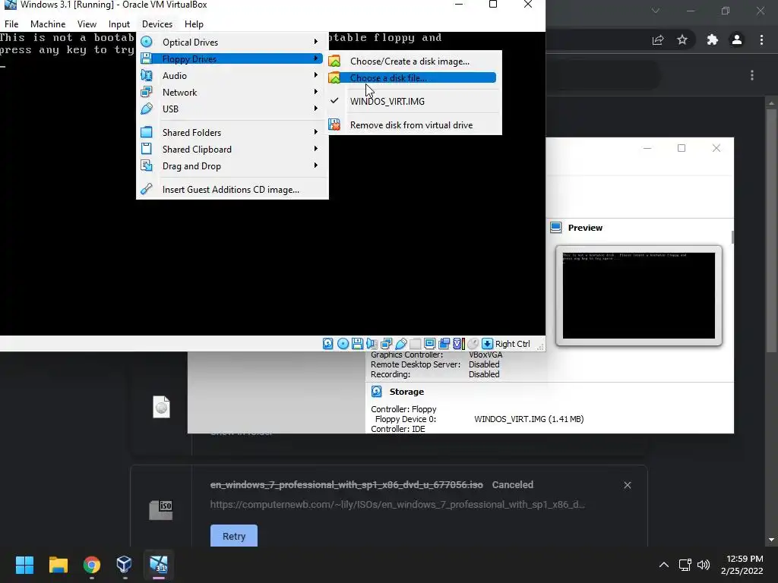
Task: Select Insert Guest Additions CD image
Action: (x=232, y=189)
